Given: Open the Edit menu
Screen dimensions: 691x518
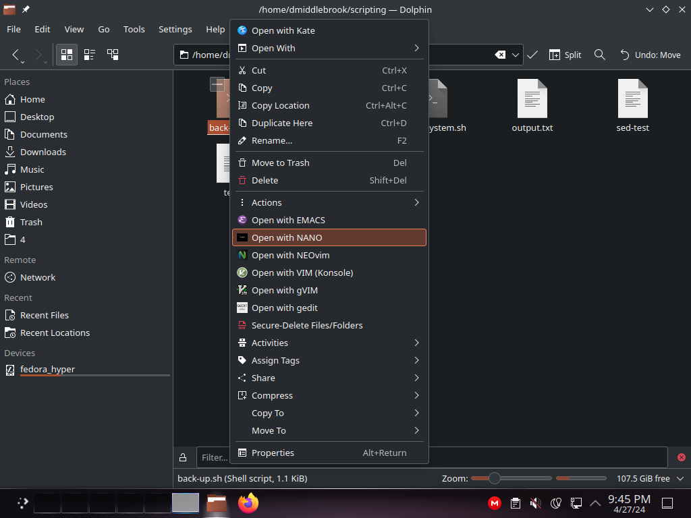Looking at the screenshot, I should coord(43,29).
